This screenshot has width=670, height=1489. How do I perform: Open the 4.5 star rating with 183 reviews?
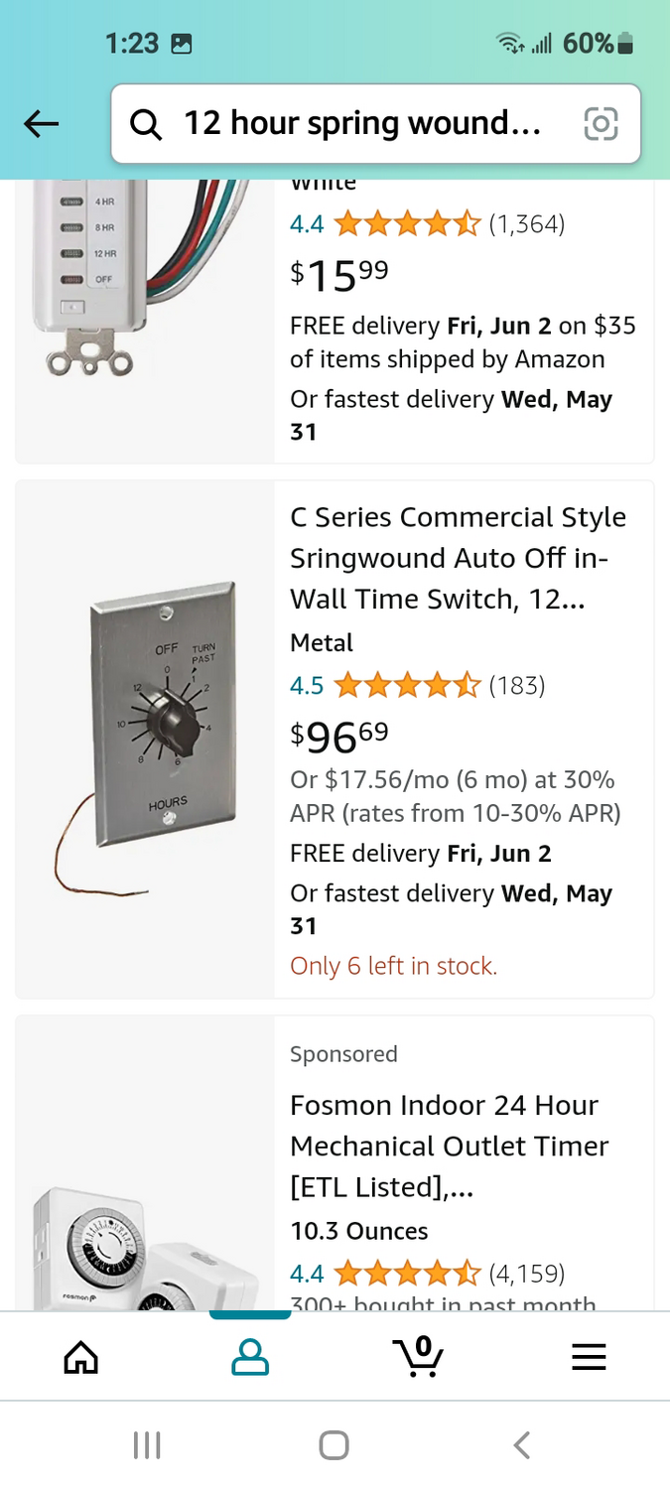417,685
